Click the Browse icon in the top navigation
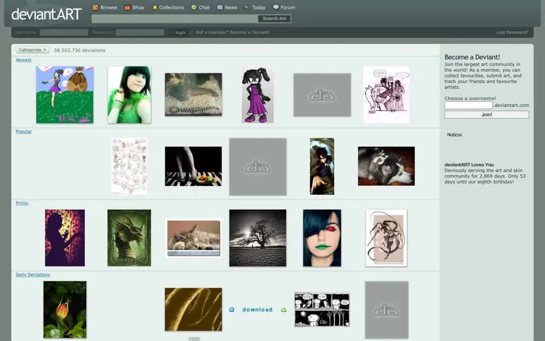Viewport: 545px width, 341px height. [x=95, y=7]
